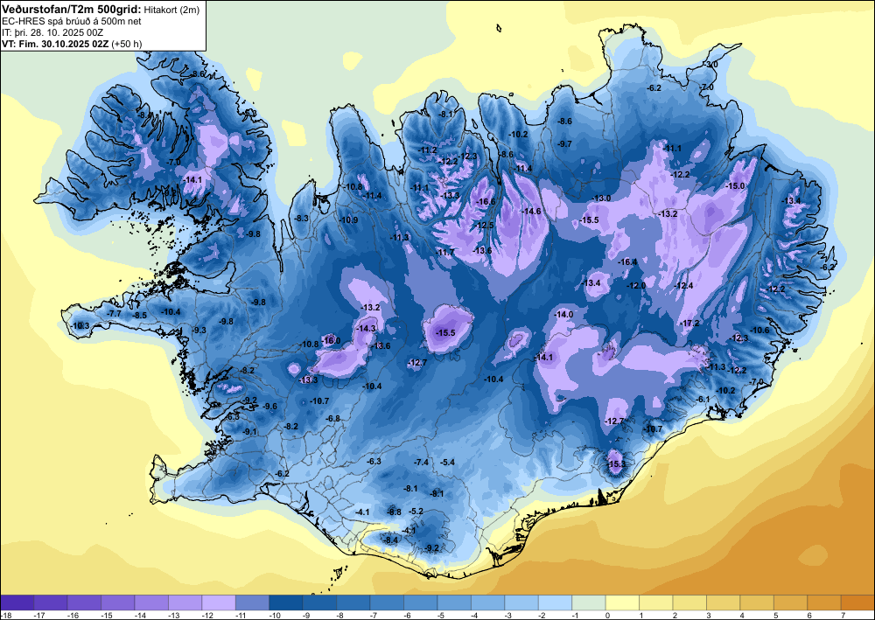Click the -10.3 temperature value

(x=80, y=325)
